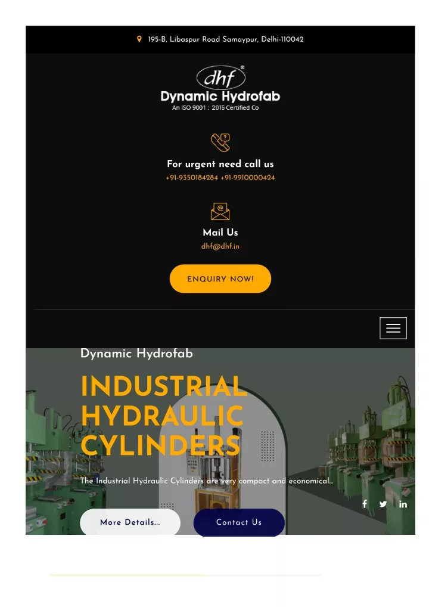Click the INDUSTRIAL HYDRAULIC CYLINDERS headline
Screen dimensions: 429x607
[x=164, y=416]
